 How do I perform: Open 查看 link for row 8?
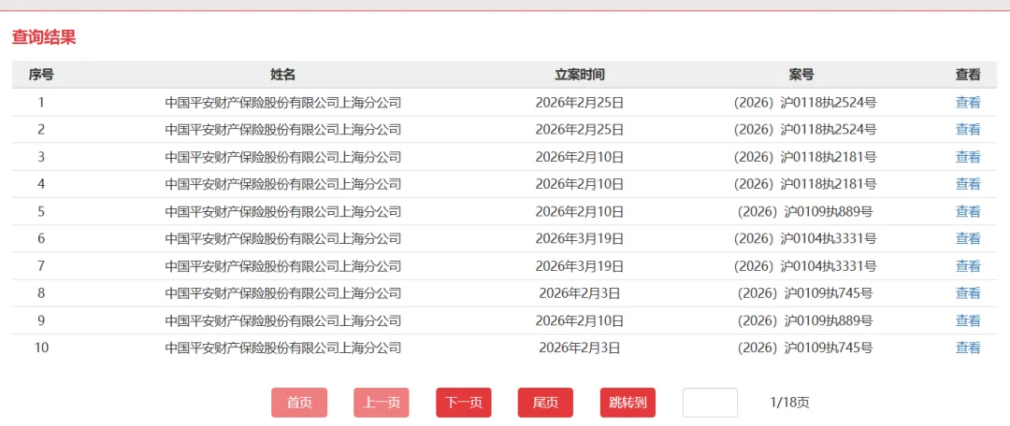click(x=968, y=293)
